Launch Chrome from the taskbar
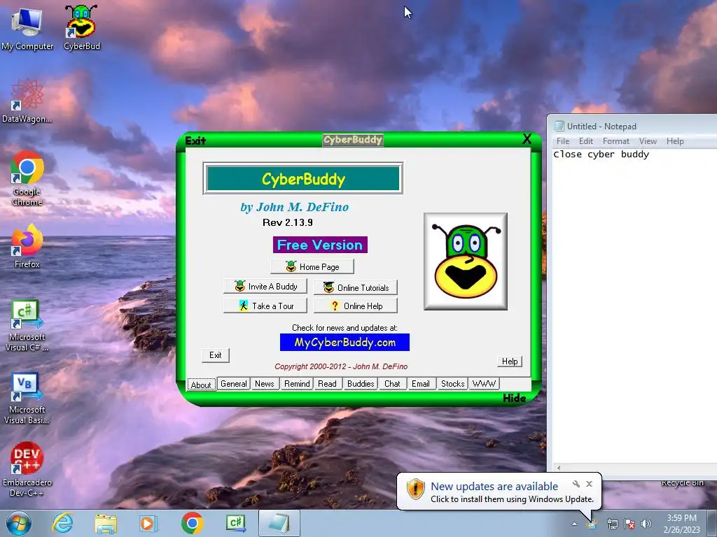 point(192,523)
